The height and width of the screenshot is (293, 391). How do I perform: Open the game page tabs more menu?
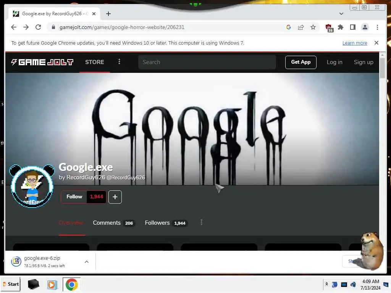[202, 222]
